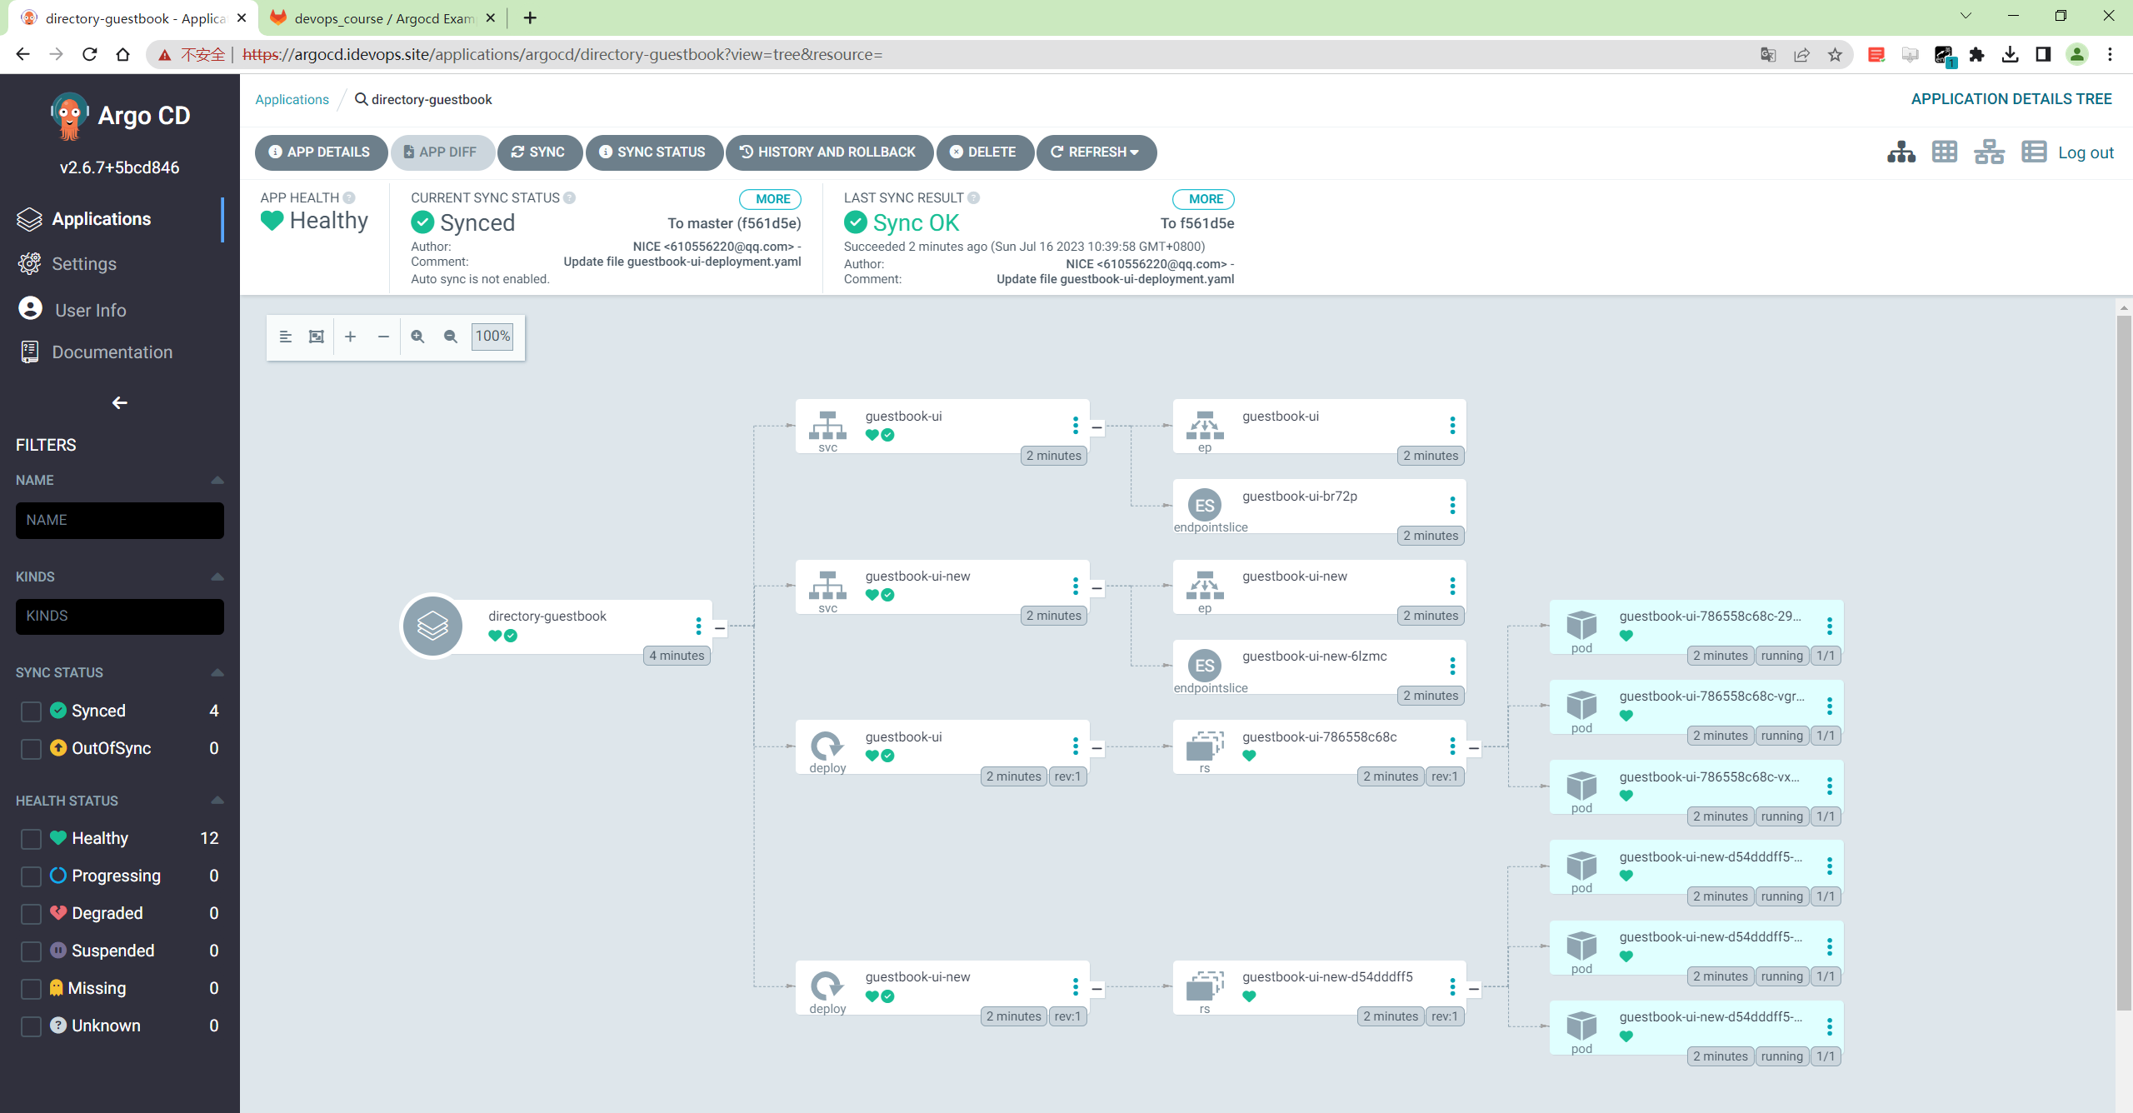
Task: Tick the OutOfSync filter checkbox
Action: click(x=31, y=749)
